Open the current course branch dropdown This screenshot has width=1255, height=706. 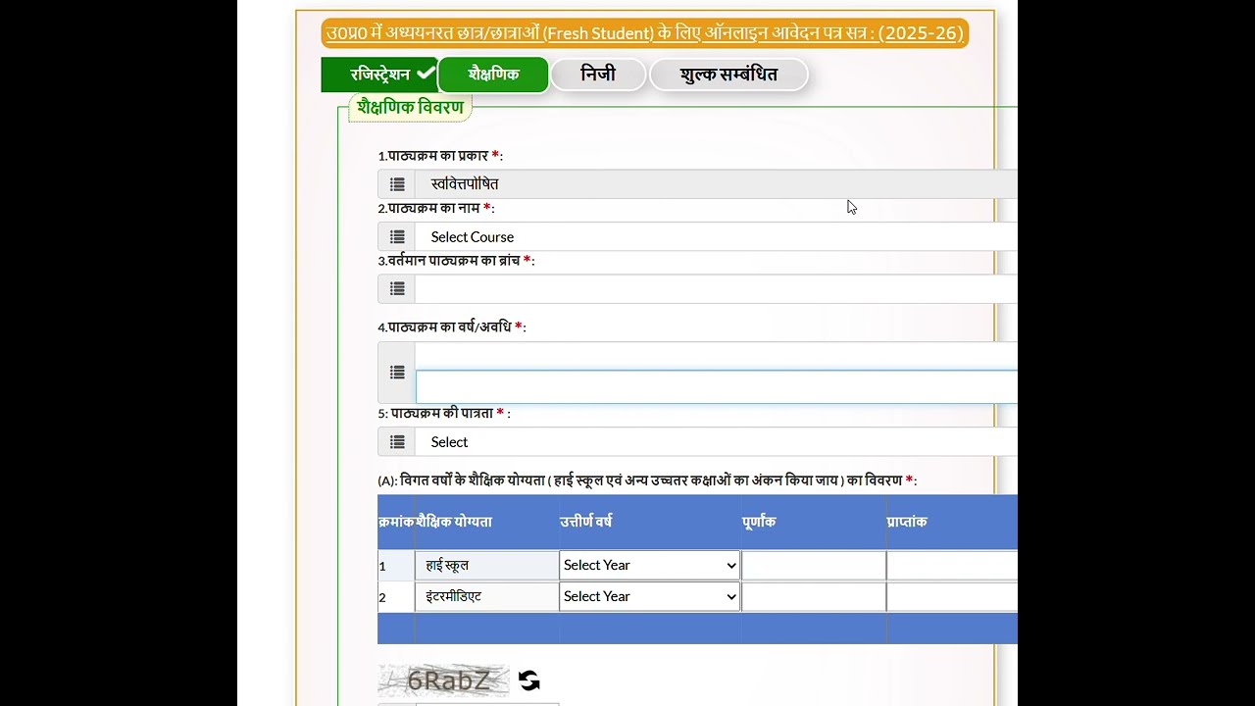pyautogui.click(x=716, y=289)
